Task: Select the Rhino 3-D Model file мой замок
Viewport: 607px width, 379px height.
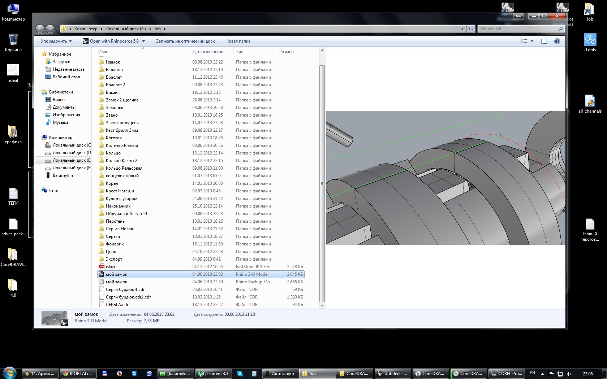Action: pyautogui.click(x=116, y=274)
